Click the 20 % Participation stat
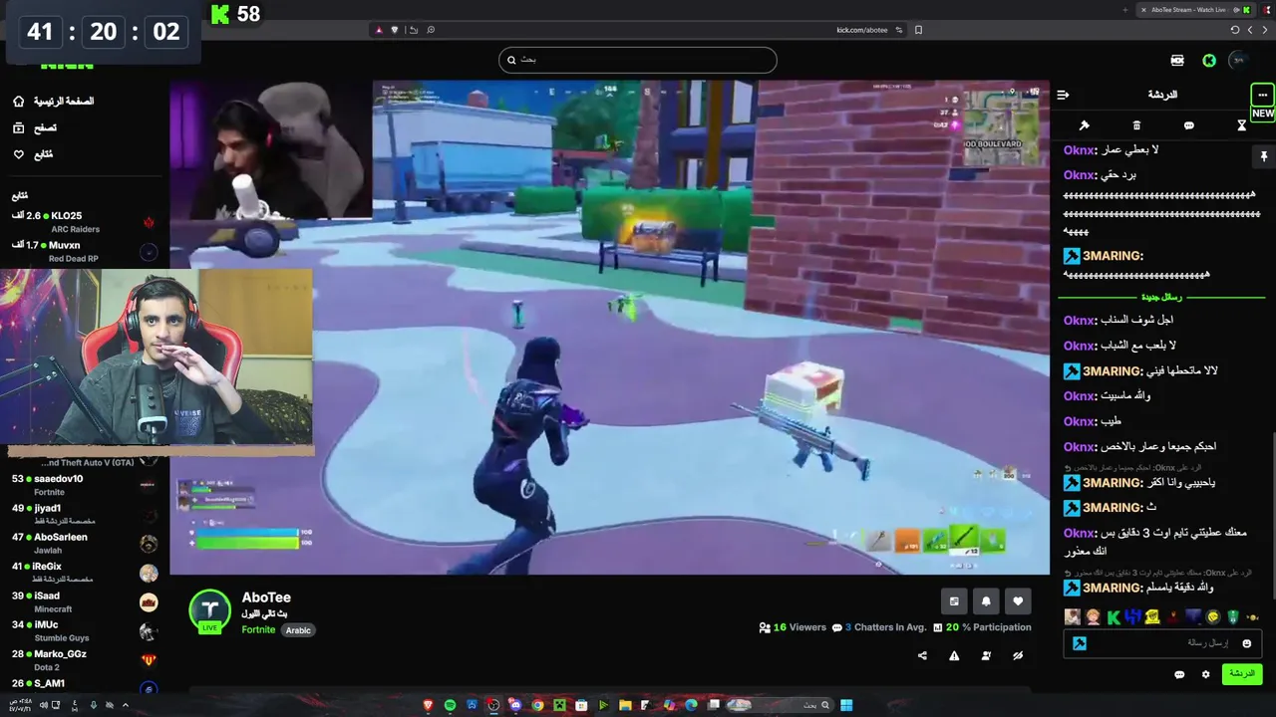 point(982,627)
